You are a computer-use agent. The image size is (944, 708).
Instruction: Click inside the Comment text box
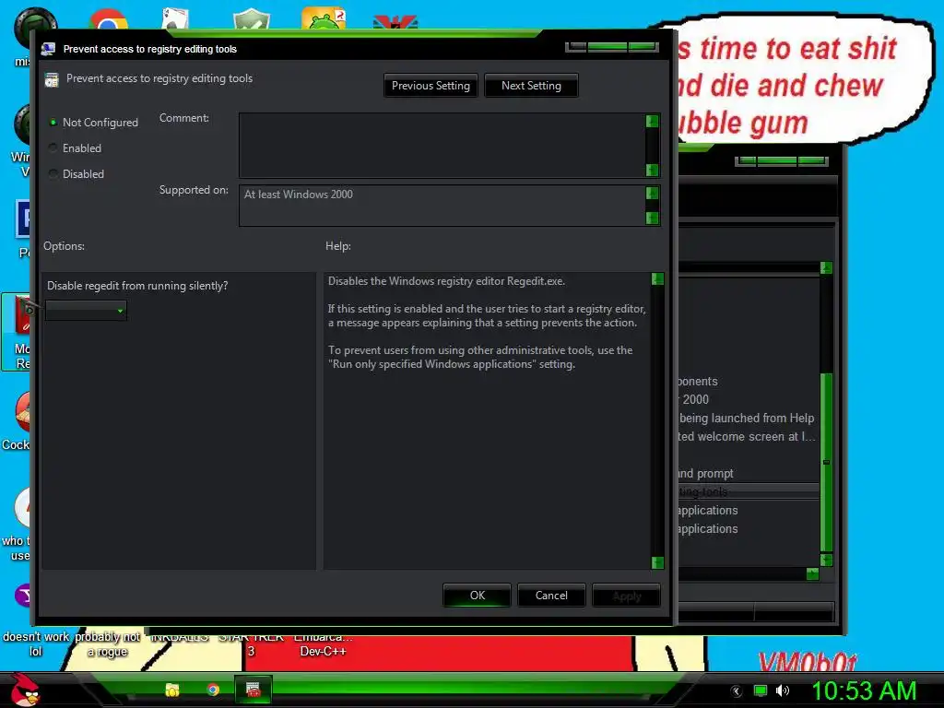click(x=442, y=145)
